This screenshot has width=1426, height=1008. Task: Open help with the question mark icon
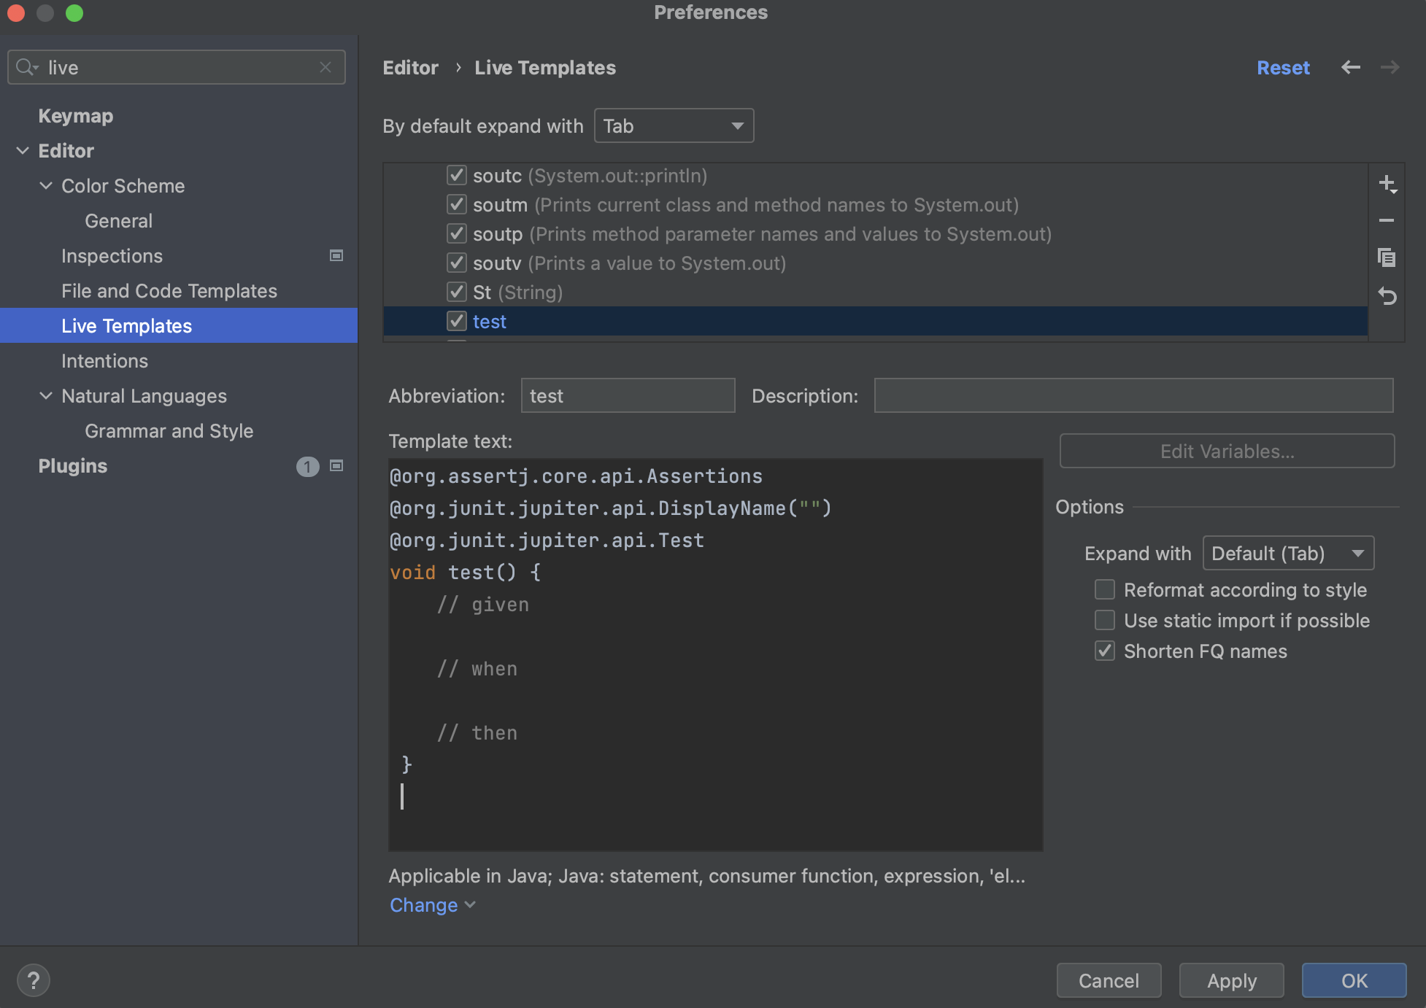tap(33, 980)
